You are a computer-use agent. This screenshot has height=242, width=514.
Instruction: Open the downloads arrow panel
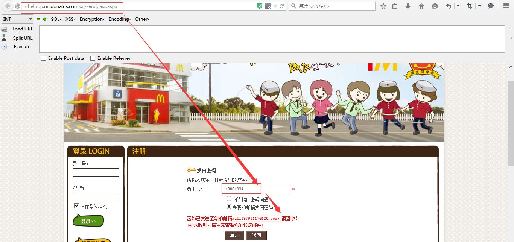[408, 6]
